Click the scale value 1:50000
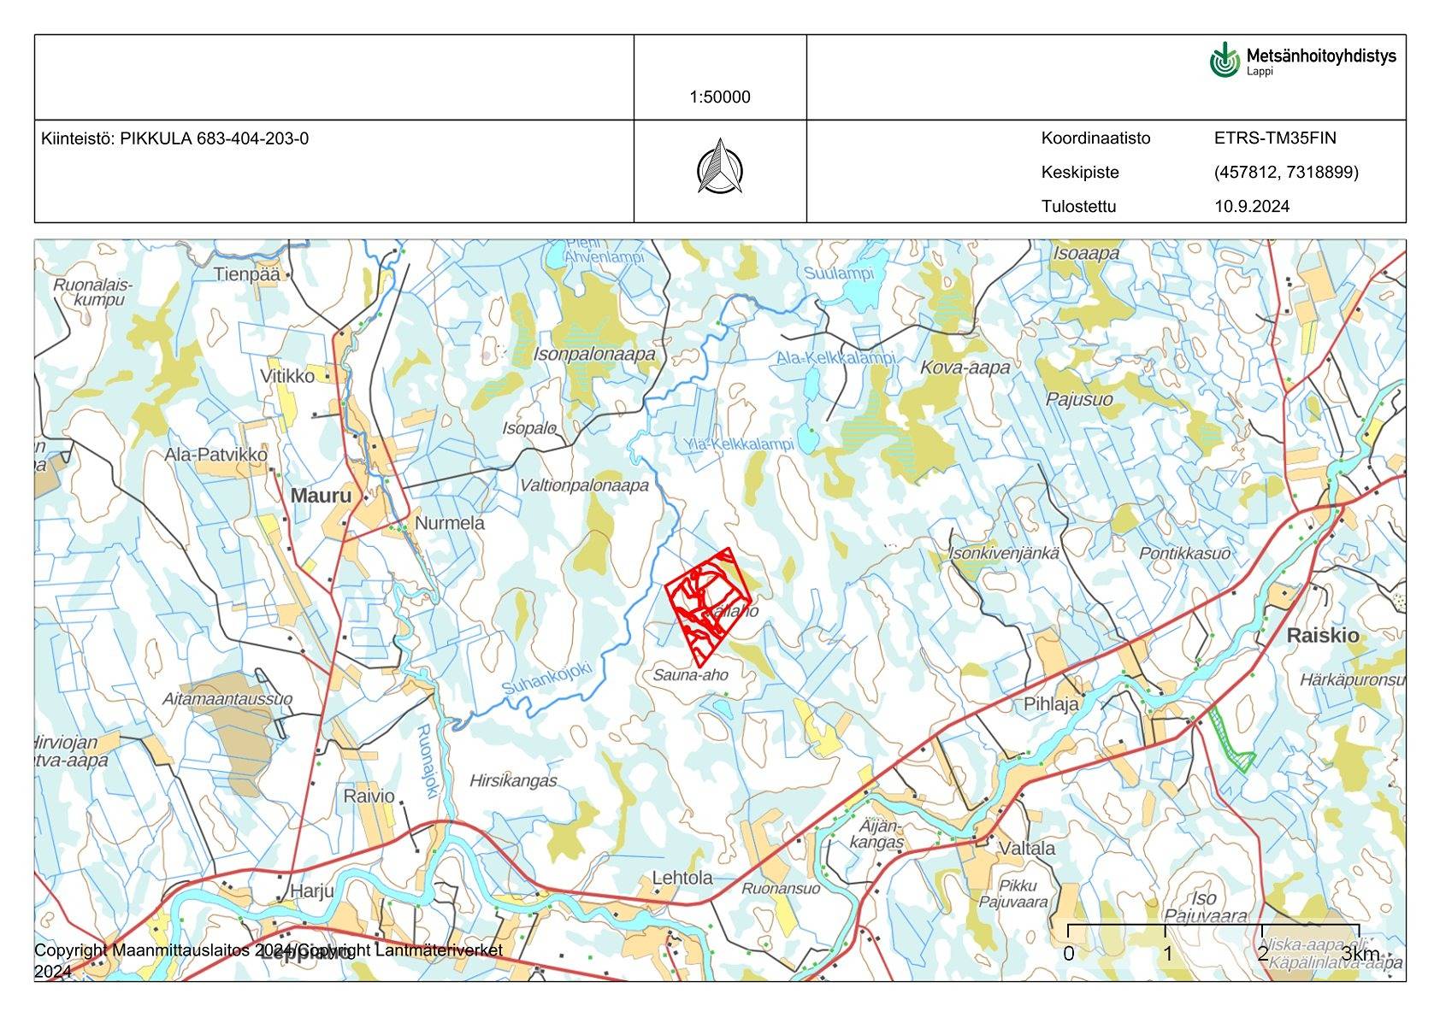The image size is (1440, 1017). tap(720, 97)
